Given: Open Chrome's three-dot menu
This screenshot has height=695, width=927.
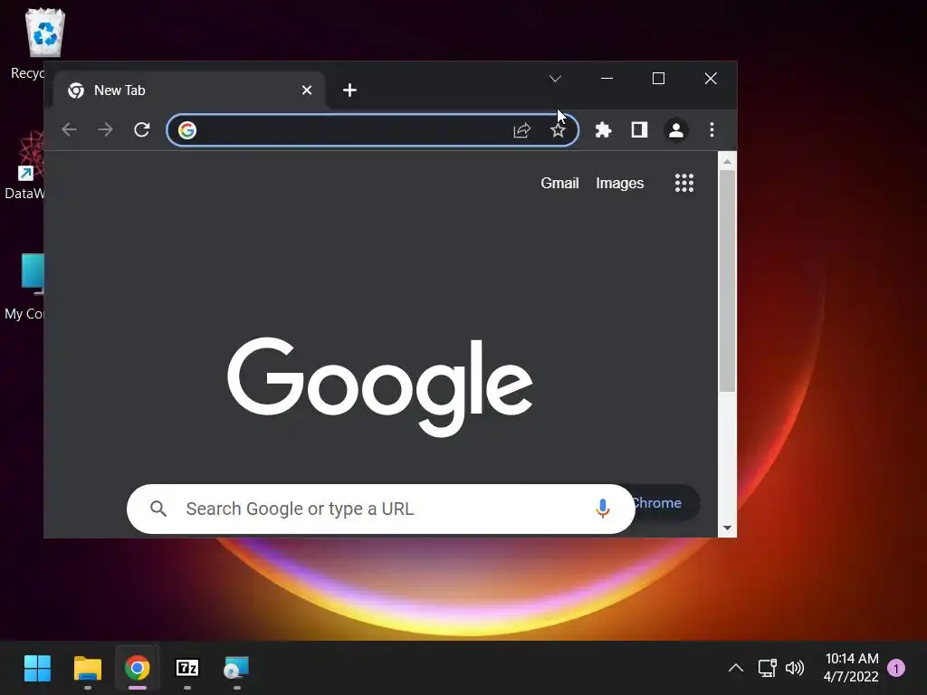Looking at the screenshot, I should 712,129.
